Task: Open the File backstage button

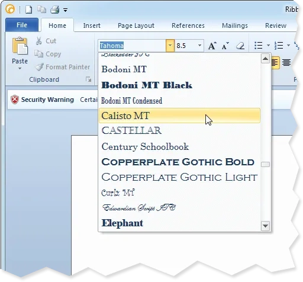Action: pyautogui.click(x=22, y=25)
